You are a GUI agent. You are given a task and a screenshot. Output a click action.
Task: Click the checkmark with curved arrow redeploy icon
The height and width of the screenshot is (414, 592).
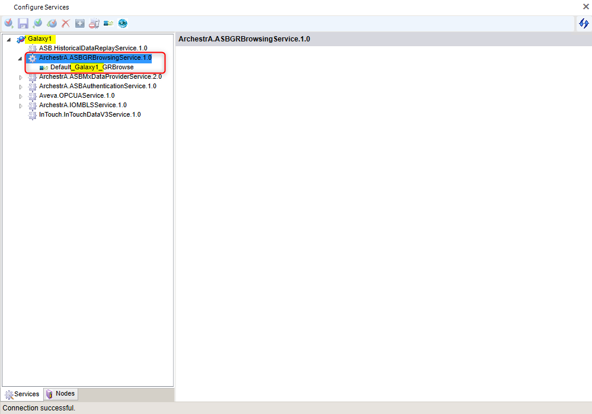[52, 24]
